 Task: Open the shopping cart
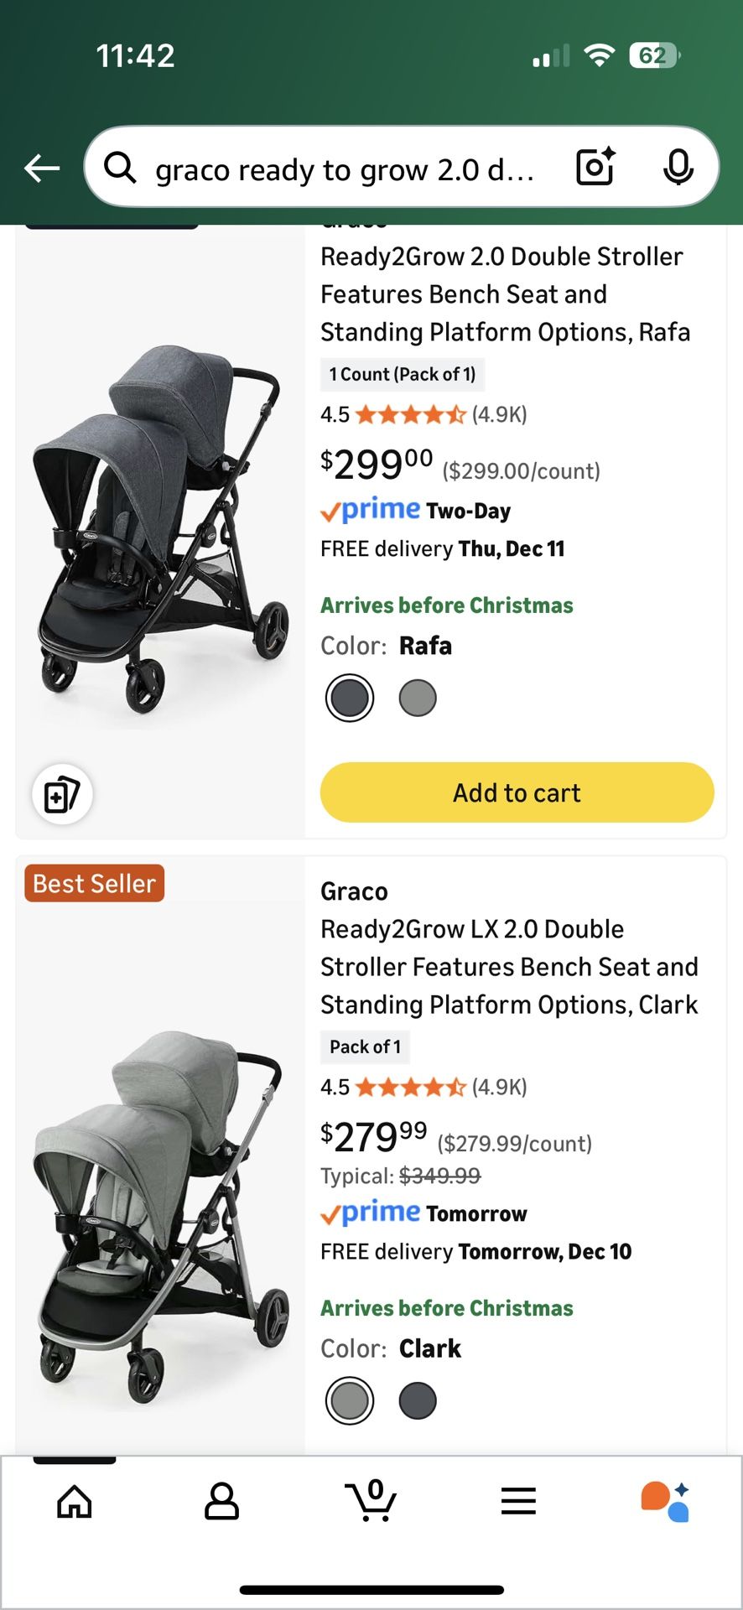(371, 1501)
